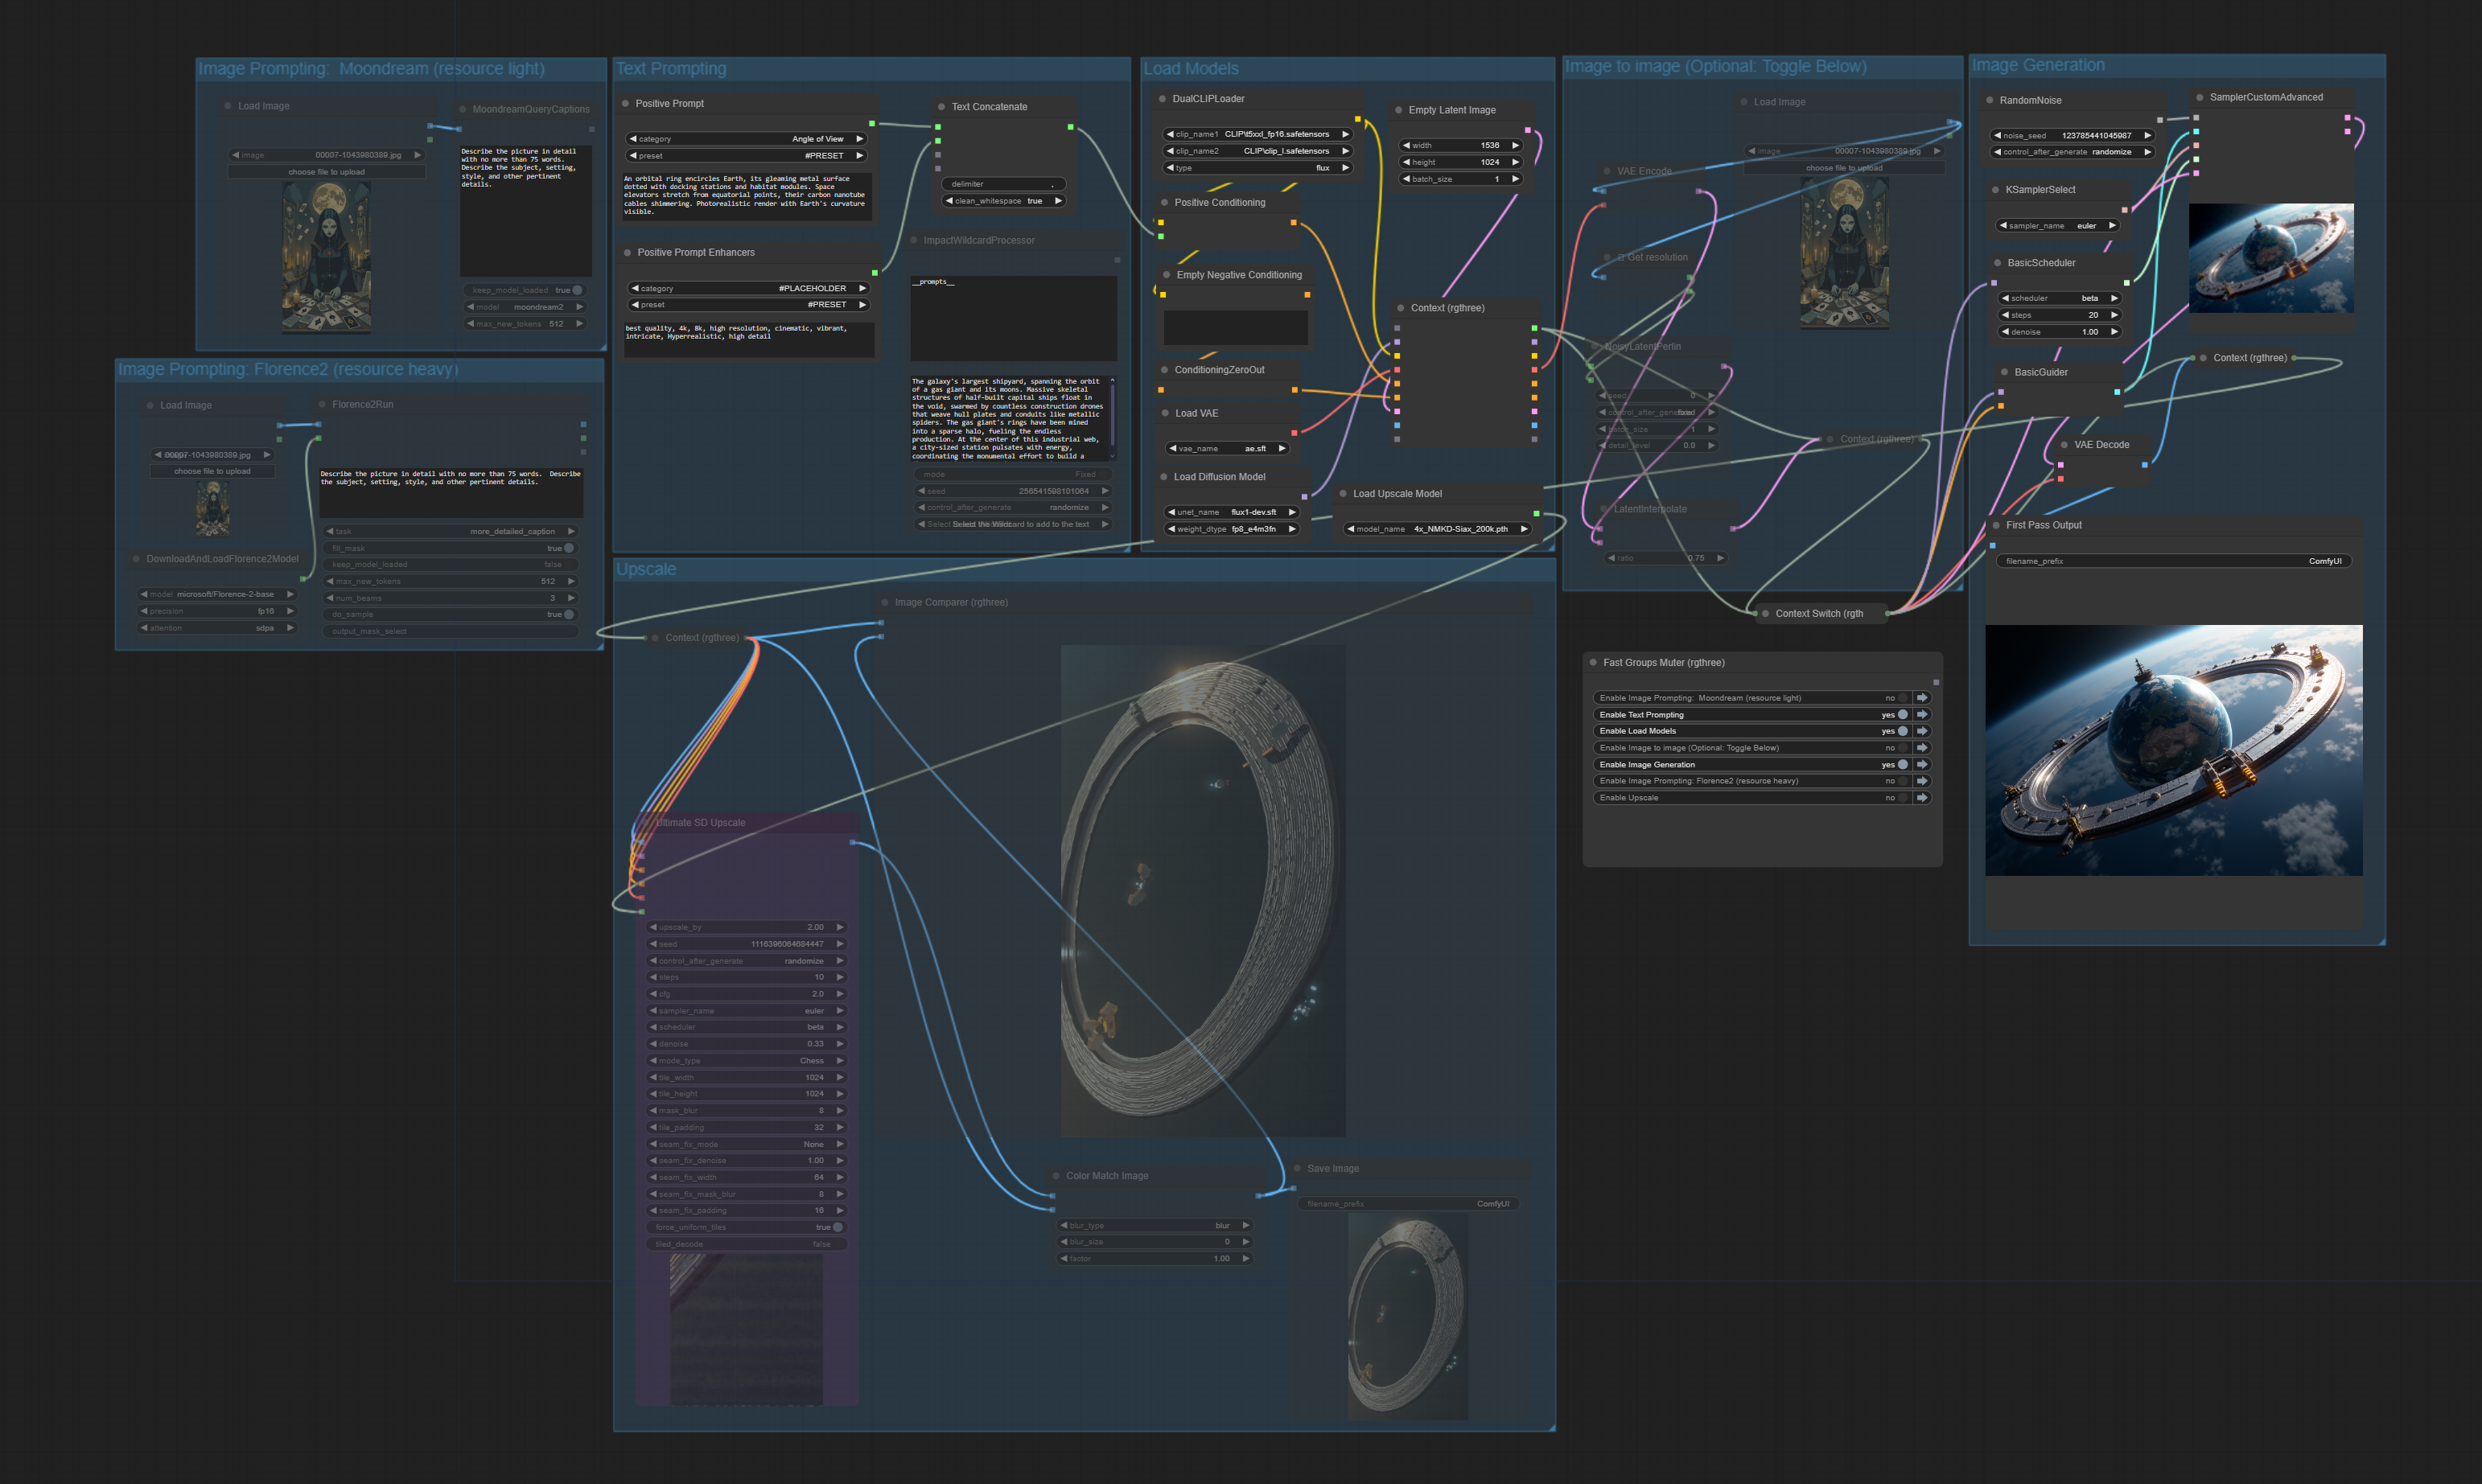Screen dimensions: 2482x1484
Task: Click go-to arrow for Enable Upscale row
Action: click(x=1921, y=798)
